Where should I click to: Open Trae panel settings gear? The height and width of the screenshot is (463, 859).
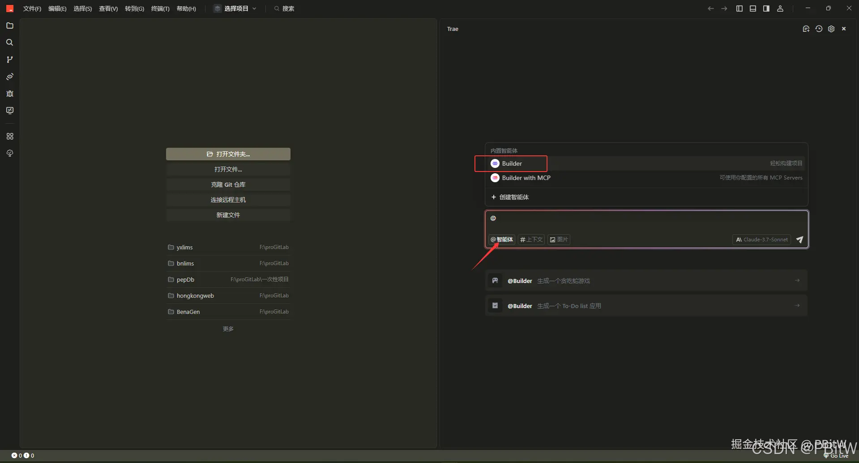point(831,29)
